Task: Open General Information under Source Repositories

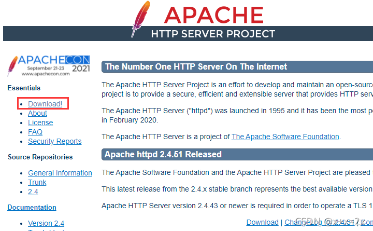Action: 60,173
